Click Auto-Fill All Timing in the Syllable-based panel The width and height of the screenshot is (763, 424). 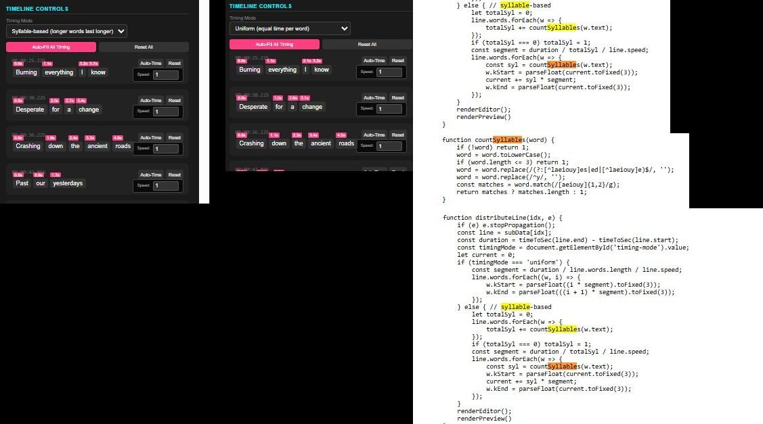(x=51, y=47)
